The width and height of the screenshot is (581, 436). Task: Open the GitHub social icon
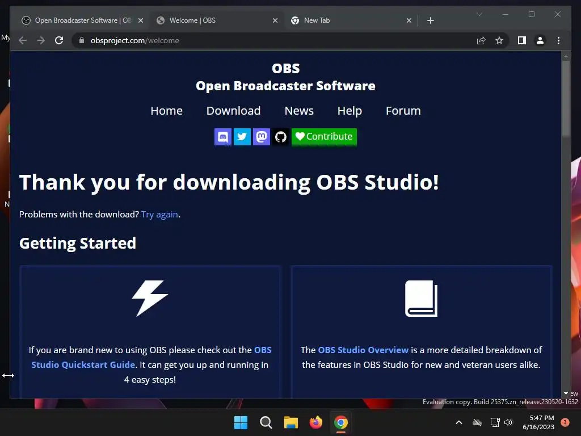pos(280,137)
